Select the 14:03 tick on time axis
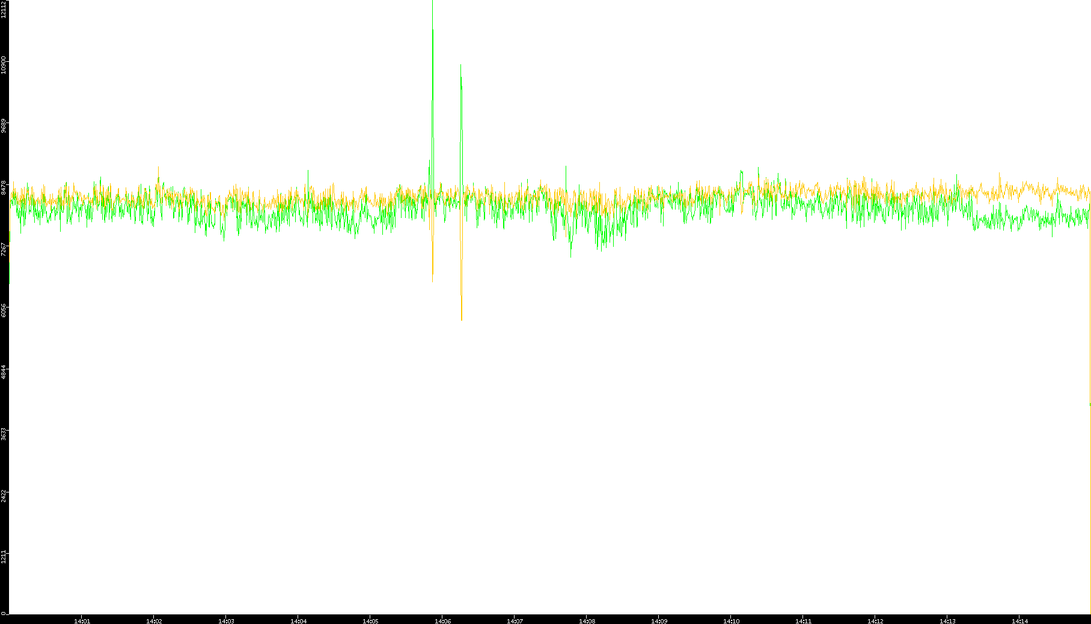The image size is (1091, 624). coord(226,621)
